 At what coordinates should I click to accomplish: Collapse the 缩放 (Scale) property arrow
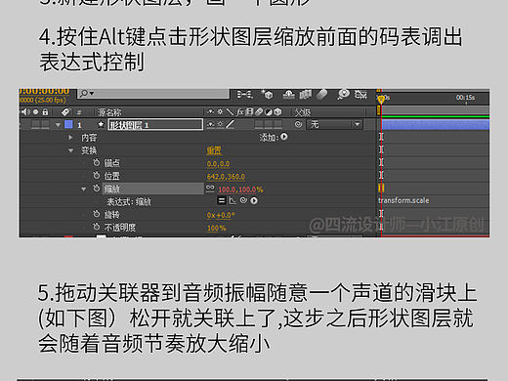tap(84, 189)
